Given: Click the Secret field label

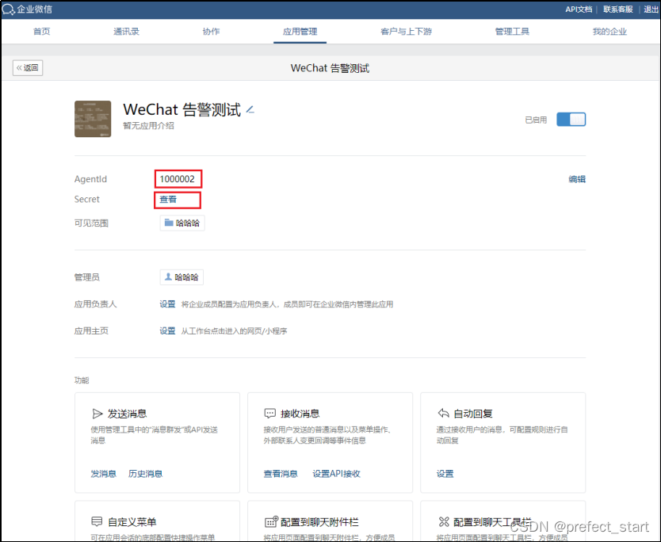Looking at the screenshot, I should (x=87, y=200).
